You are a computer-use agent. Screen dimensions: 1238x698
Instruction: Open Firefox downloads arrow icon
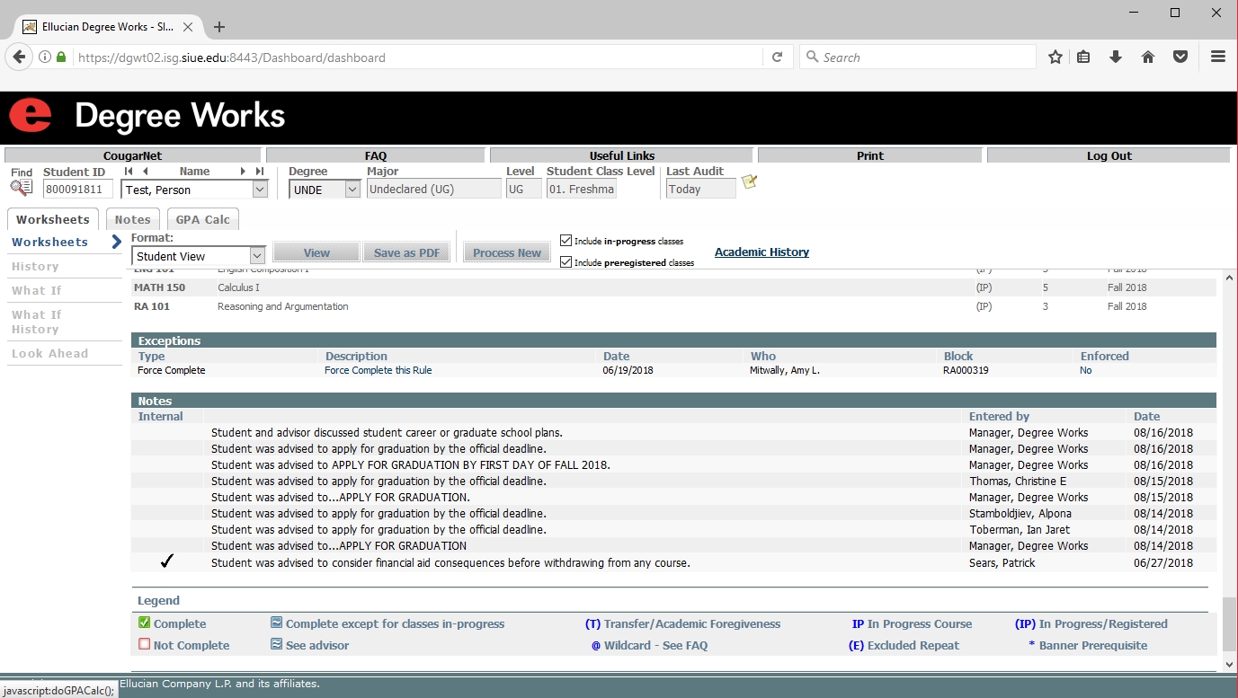click(1116, 57)
